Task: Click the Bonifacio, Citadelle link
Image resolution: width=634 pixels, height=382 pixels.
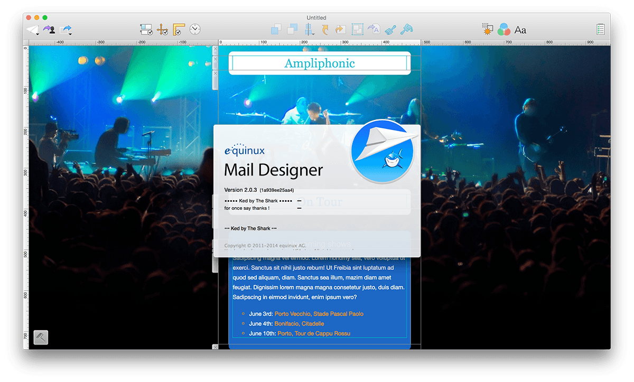Action: point(300,324)
